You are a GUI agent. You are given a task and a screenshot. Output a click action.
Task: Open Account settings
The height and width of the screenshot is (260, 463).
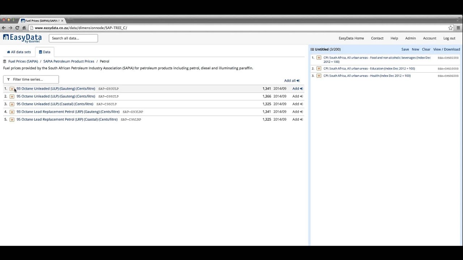click(430, 38)
